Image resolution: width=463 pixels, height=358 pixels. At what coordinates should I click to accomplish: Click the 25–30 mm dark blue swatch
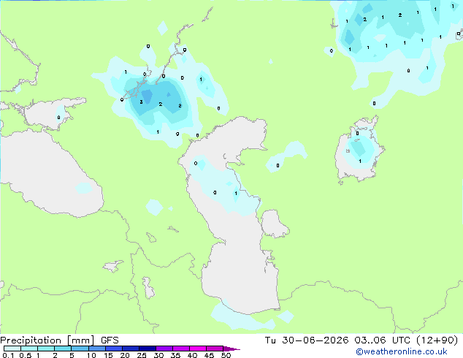148,349
